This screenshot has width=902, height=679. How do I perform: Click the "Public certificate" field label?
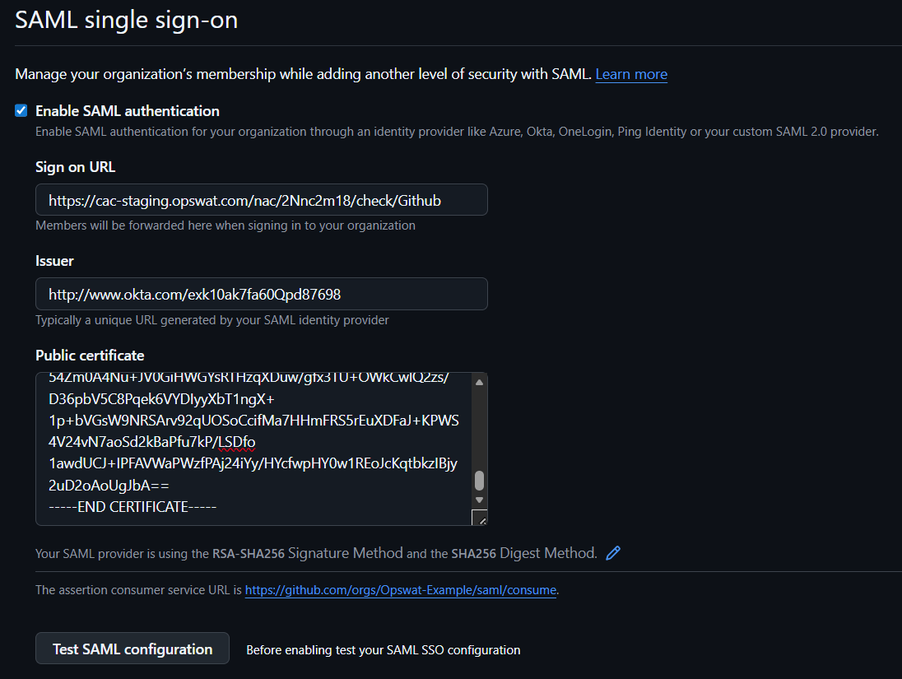coord(90,356)
